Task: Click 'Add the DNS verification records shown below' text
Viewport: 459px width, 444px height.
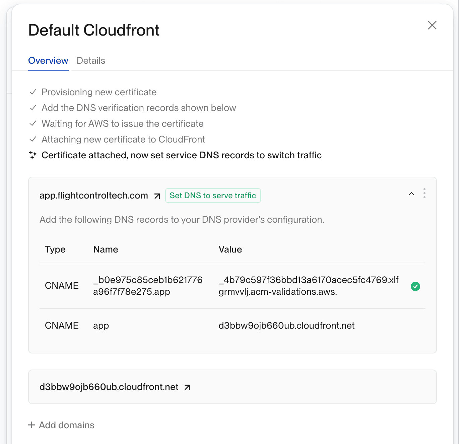Action: point(139,108)
